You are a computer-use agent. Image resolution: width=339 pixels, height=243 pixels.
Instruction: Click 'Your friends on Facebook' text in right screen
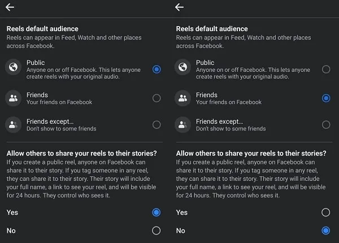tap(229, 102)
